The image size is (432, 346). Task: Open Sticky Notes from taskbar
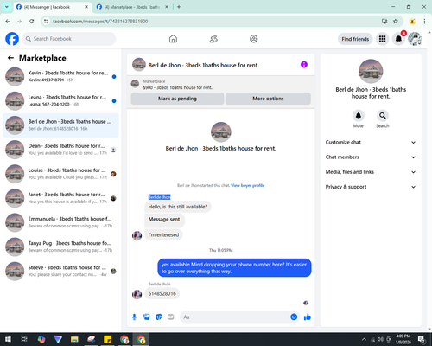point(108,339)
